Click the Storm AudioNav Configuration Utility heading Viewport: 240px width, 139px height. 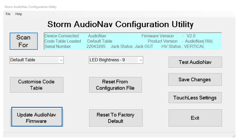pyautogui.click(x=121, y=24)
